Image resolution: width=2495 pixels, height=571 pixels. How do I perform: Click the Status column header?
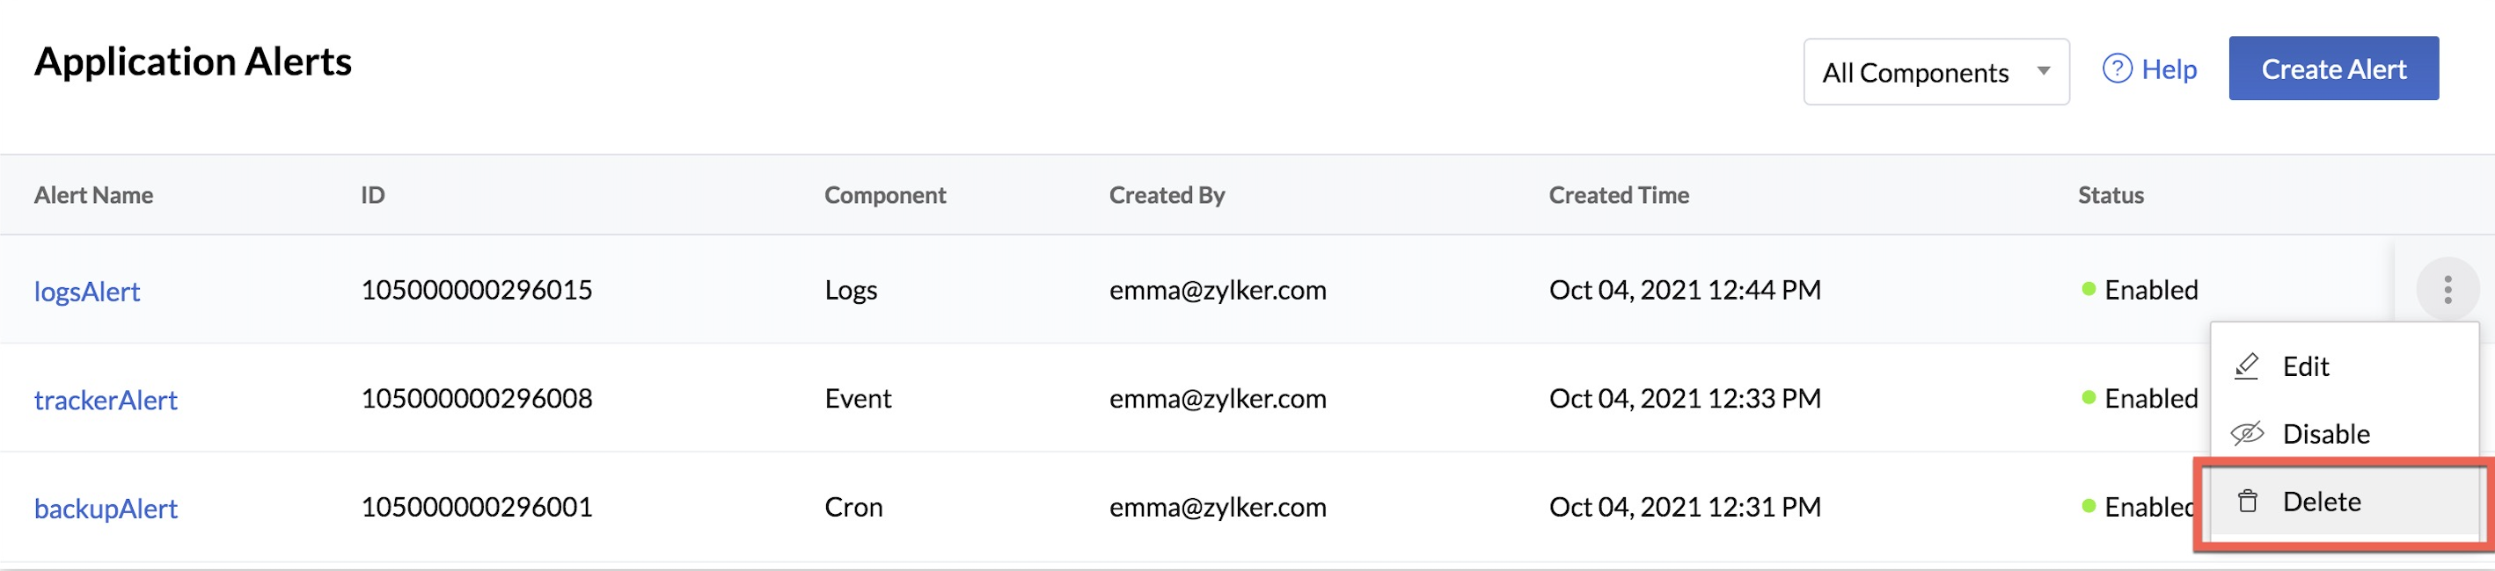click(x=2111, y=196)
